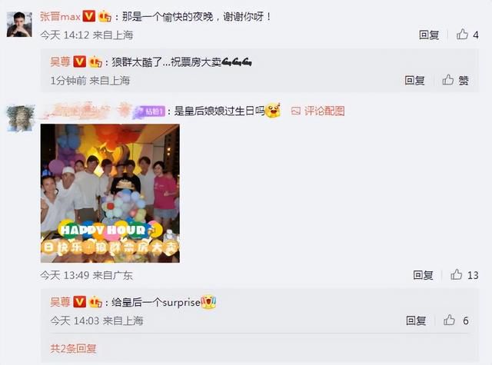Click the purple 钻粉 fan level badge

(x=149, y=111)
